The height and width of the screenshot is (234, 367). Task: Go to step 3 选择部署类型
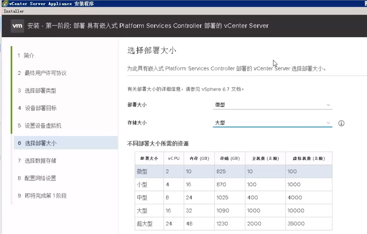click(37, 91)
